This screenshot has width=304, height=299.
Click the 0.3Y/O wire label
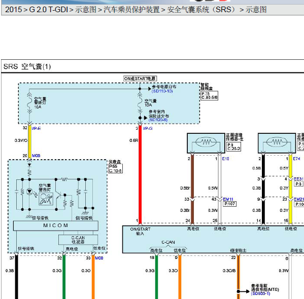pyautogui.click(x=21, y=140)
